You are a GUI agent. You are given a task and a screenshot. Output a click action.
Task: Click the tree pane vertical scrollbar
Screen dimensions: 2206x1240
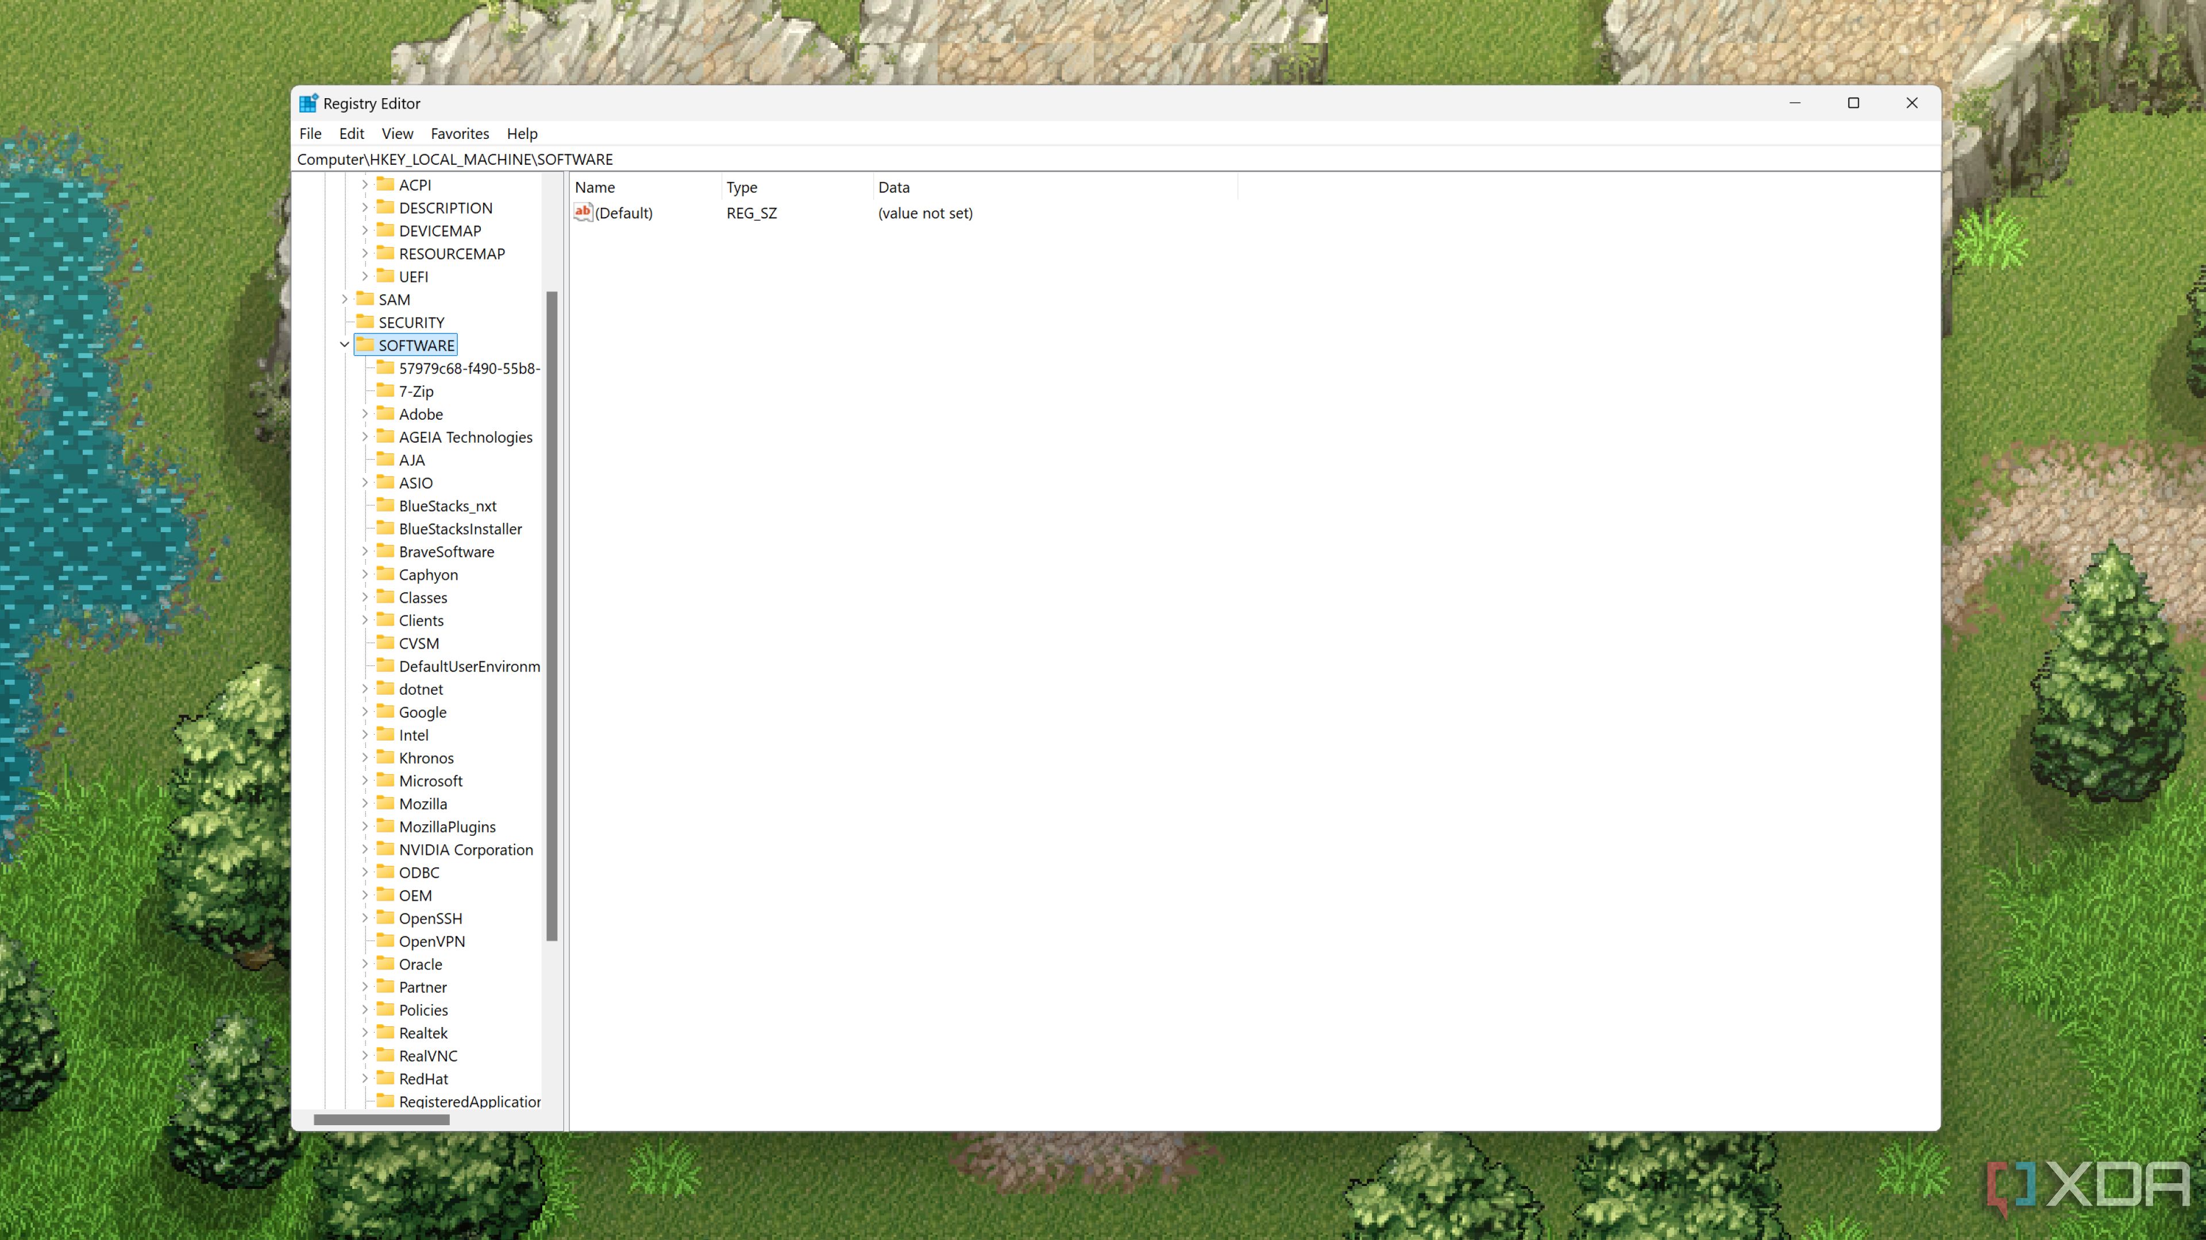(551, 616)
